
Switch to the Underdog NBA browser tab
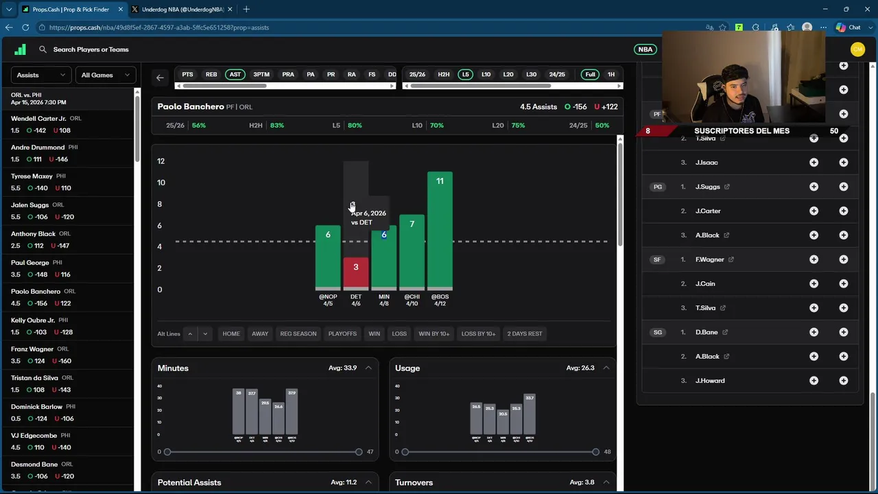(182, 9)
